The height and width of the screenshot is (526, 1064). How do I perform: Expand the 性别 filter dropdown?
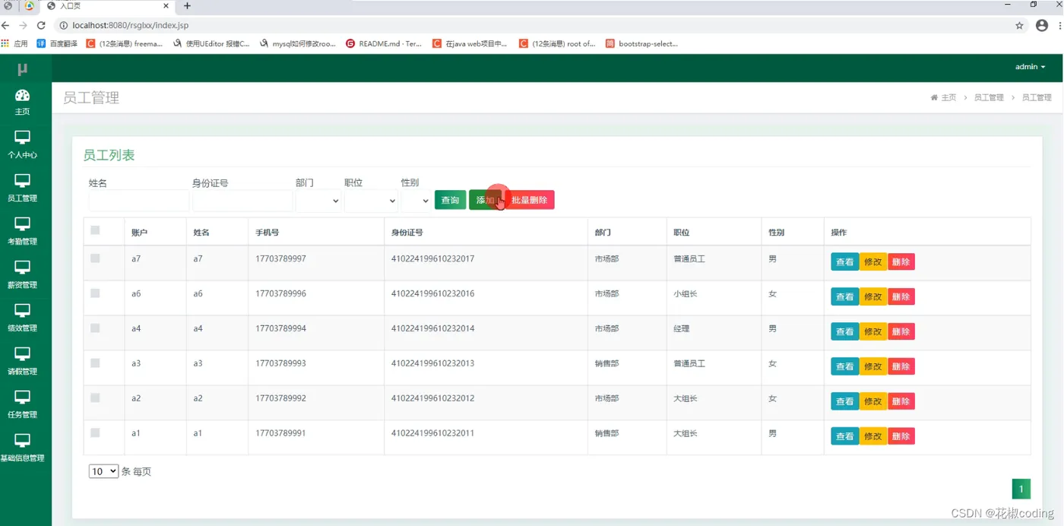(x=416, y=201)
